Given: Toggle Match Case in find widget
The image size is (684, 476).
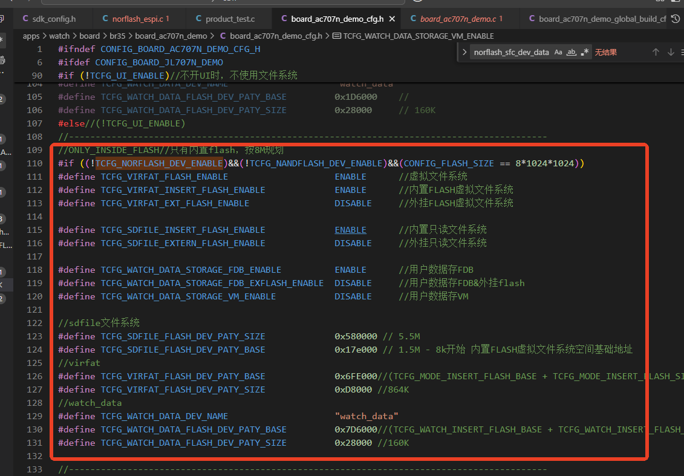Looking at the screenshot, I should (x=558, y=53).
